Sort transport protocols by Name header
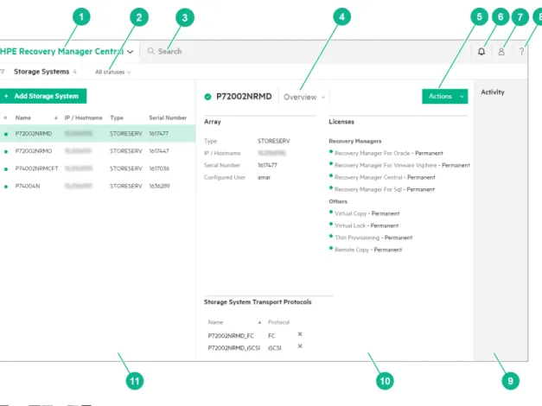Image resolution: width=542 pixels, height=406 pixels. click(x=215, y=322)
